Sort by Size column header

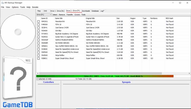[x=123, y=18]
